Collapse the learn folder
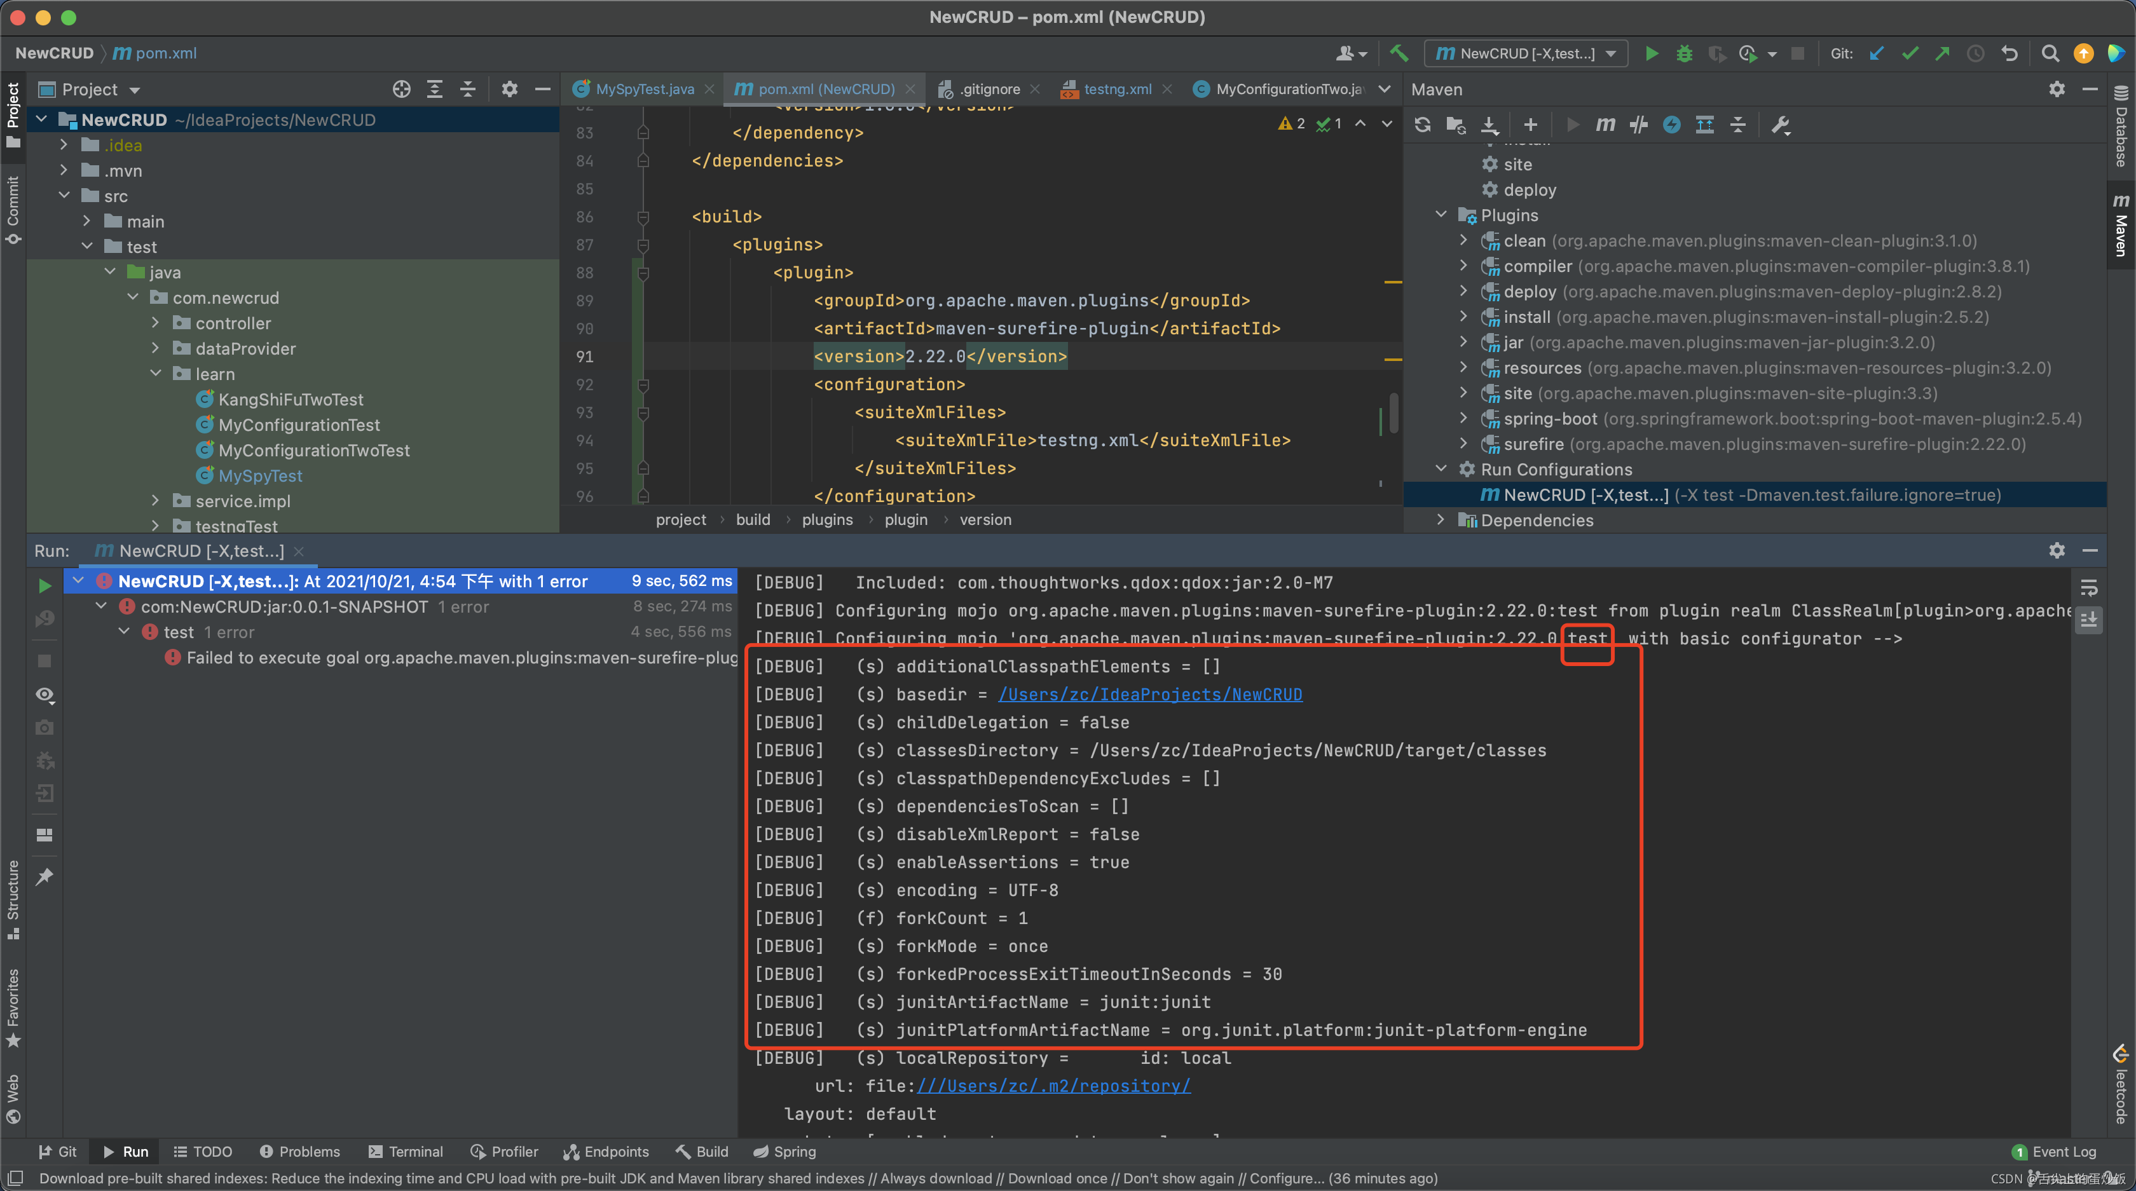Viewport: 2136px width, 1191px height. pos(156,374)
